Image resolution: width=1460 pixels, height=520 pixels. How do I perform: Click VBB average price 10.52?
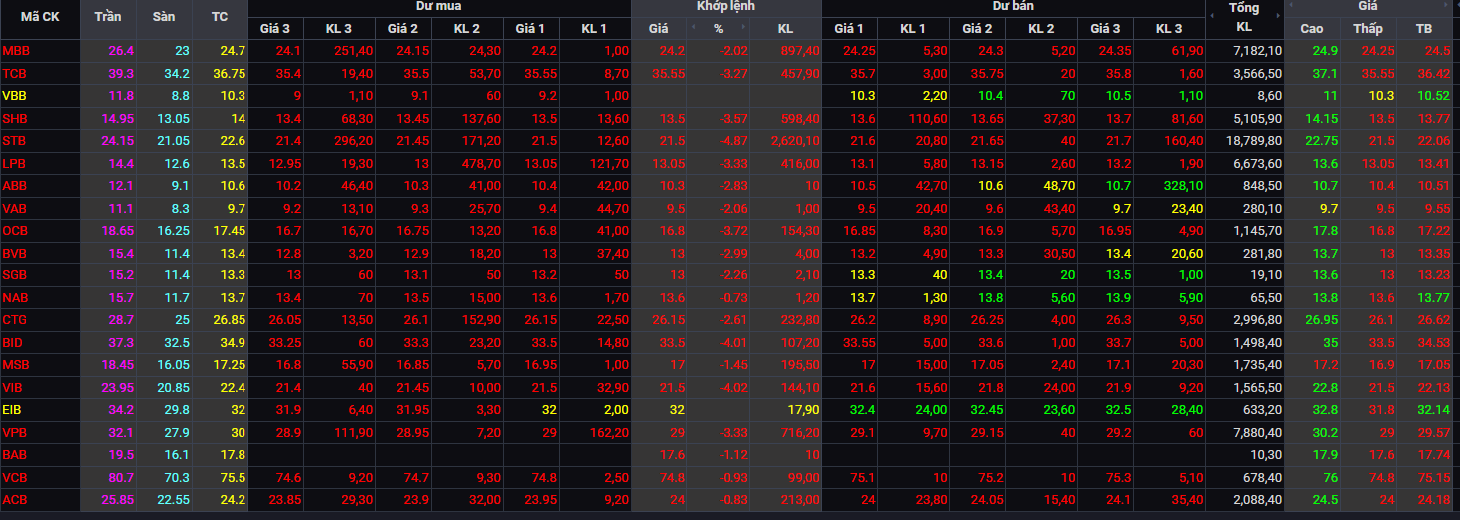click(1436, 95)
